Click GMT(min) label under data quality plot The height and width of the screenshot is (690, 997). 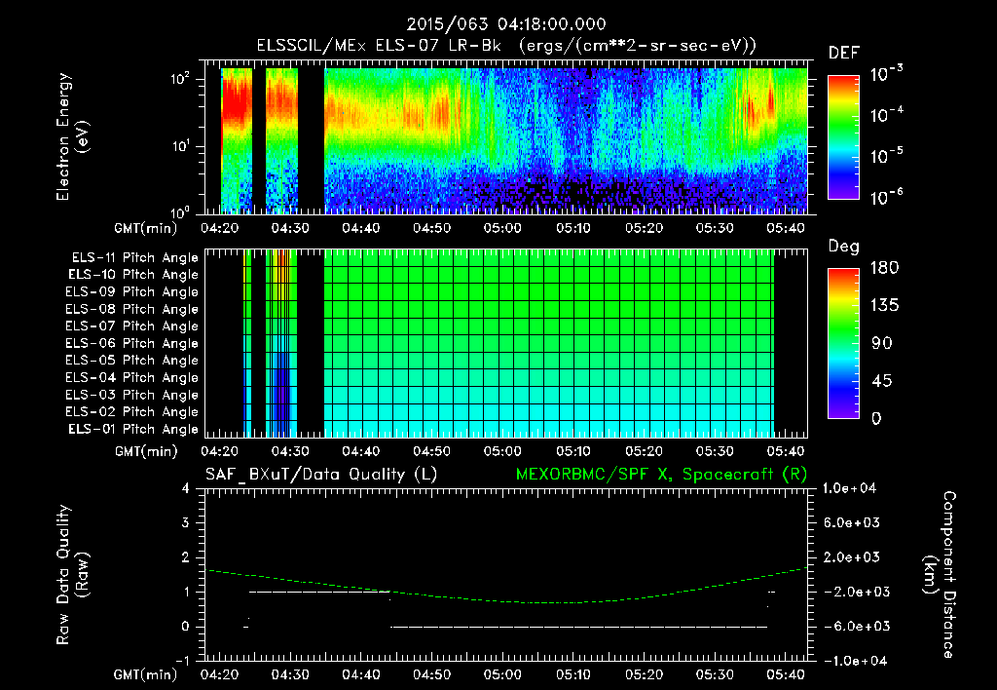point(146,674)
